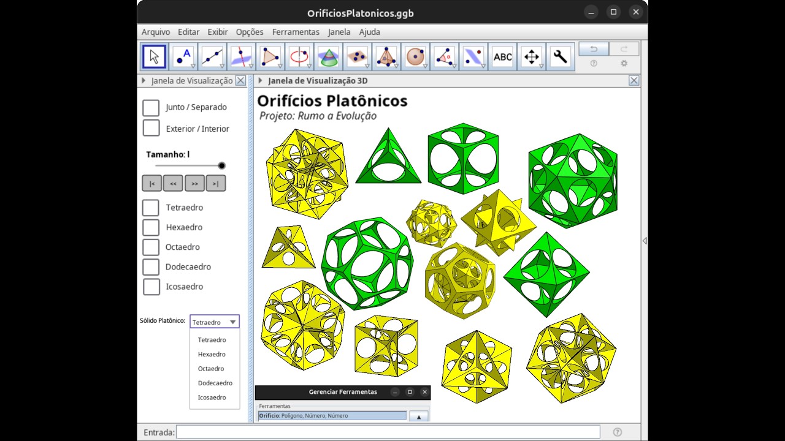The height and width of the screenshot is (441, 785).
Task: Select the Polygon tool
Action: (x=270, y=57)
